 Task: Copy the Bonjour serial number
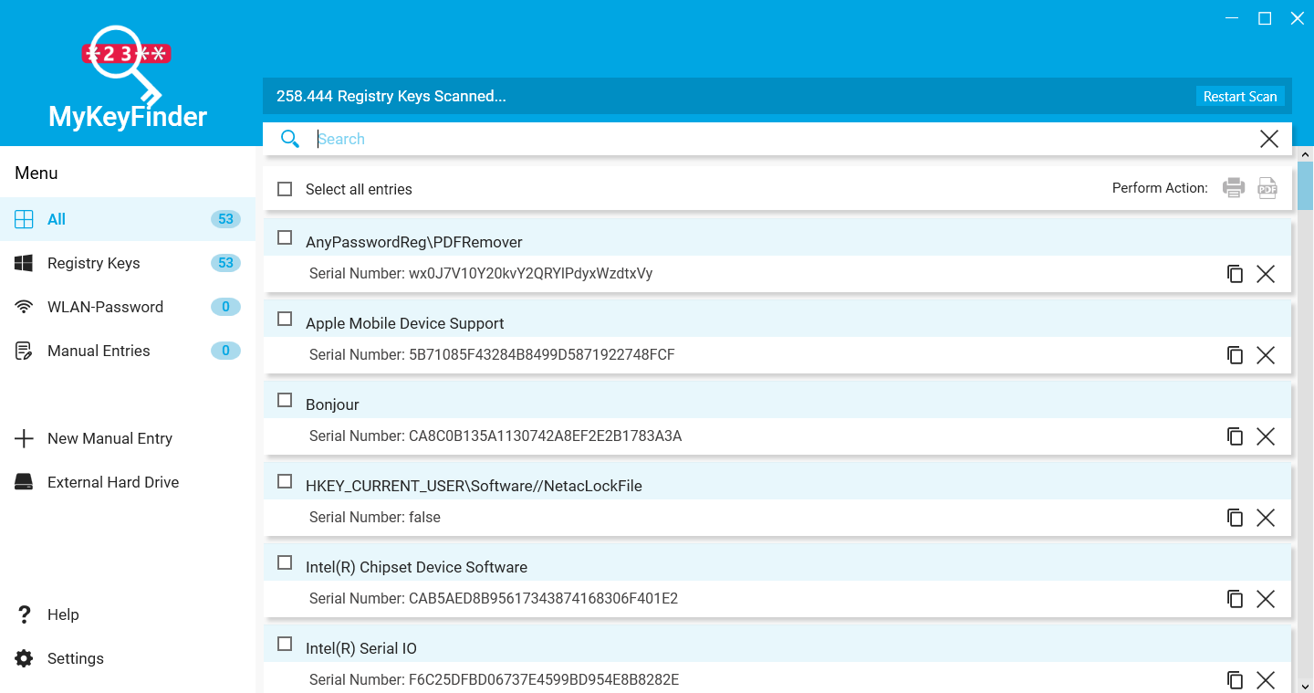1235,436
